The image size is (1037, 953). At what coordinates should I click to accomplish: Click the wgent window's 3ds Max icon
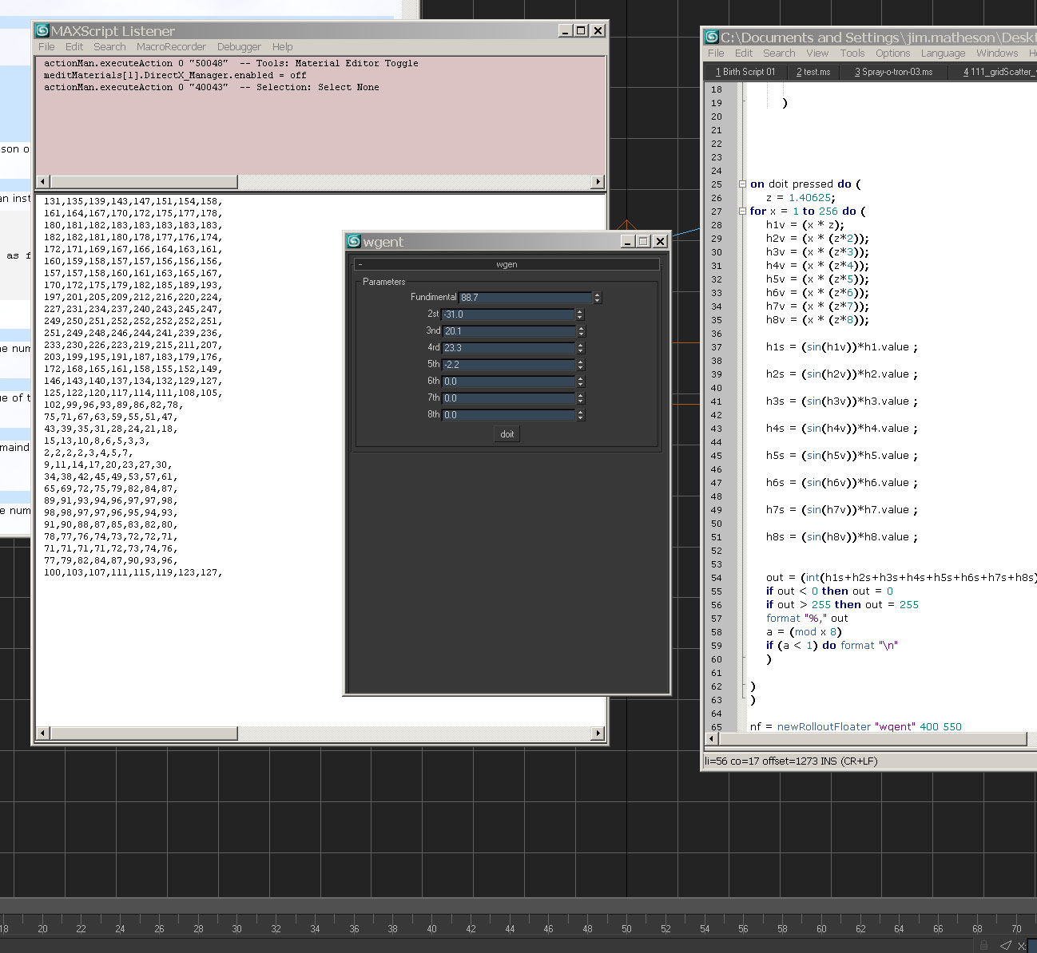click(x=354, y=241)
